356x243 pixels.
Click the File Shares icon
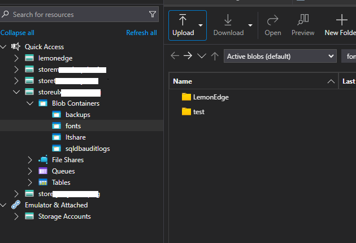click(43, 159)
